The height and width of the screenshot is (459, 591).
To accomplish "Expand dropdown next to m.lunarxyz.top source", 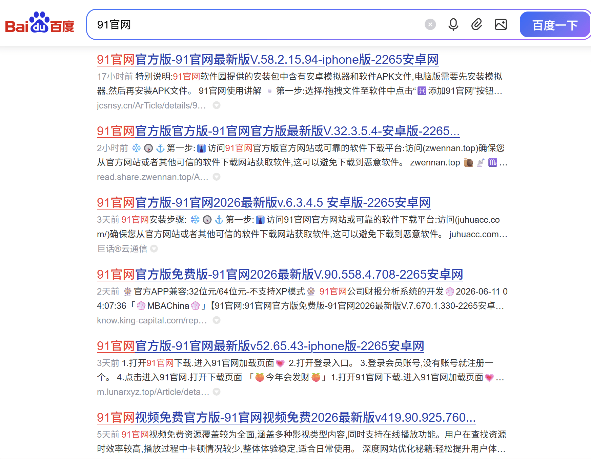I will coord(217,392).
